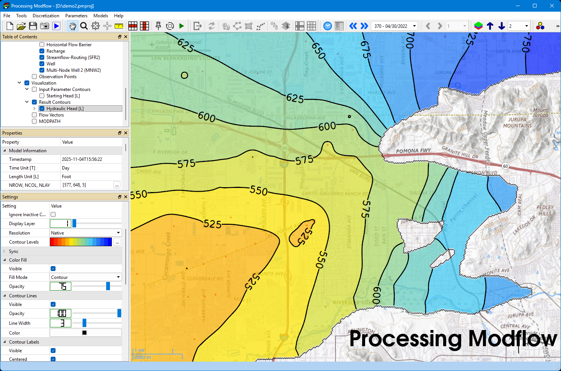Open the time step 370 - 04/30/2022 dropdown

394,26
